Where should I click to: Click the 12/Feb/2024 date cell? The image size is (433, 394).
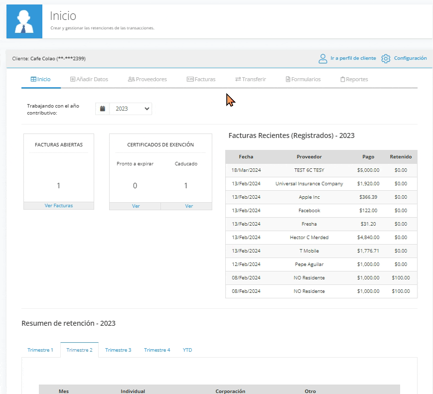[246, 264]
